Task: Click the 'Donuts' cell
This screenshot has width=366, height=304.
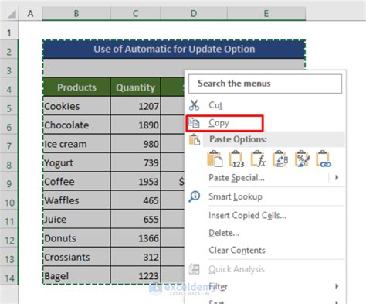Action: click(76, 238)
